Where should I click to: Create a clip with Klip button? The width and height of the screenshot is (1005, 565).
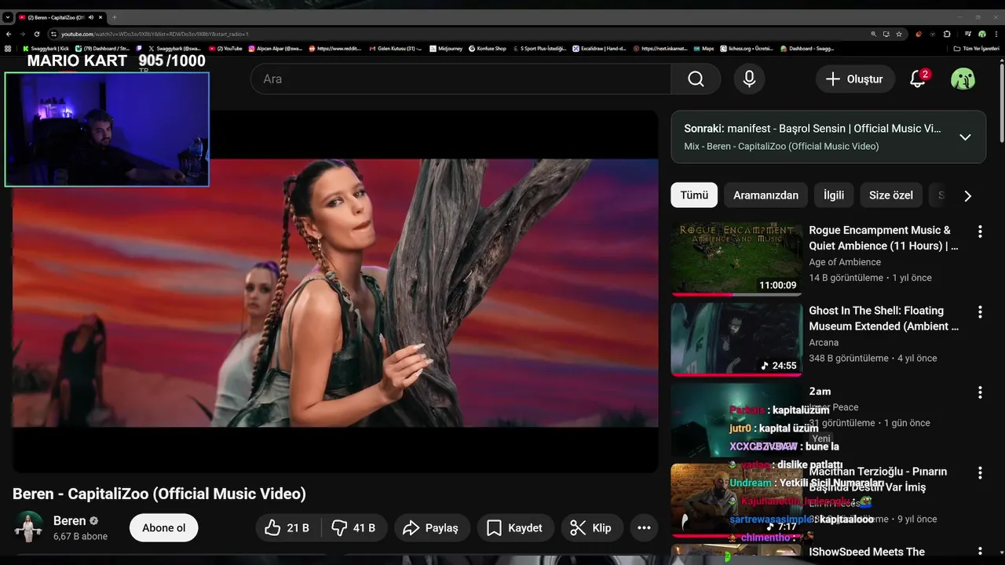[591, 528]
